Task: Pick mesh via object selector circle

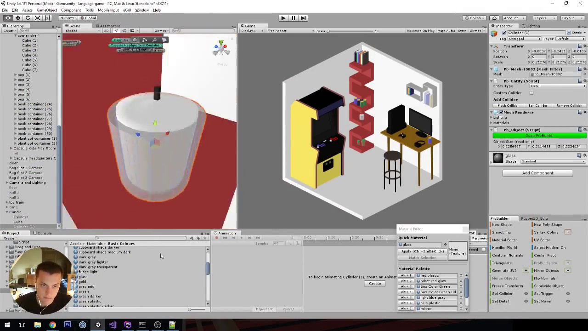Action: click(584, 74)
